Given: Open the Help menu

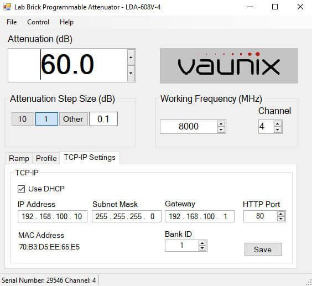Looking at the screenshot, I should tap(66, 22).
